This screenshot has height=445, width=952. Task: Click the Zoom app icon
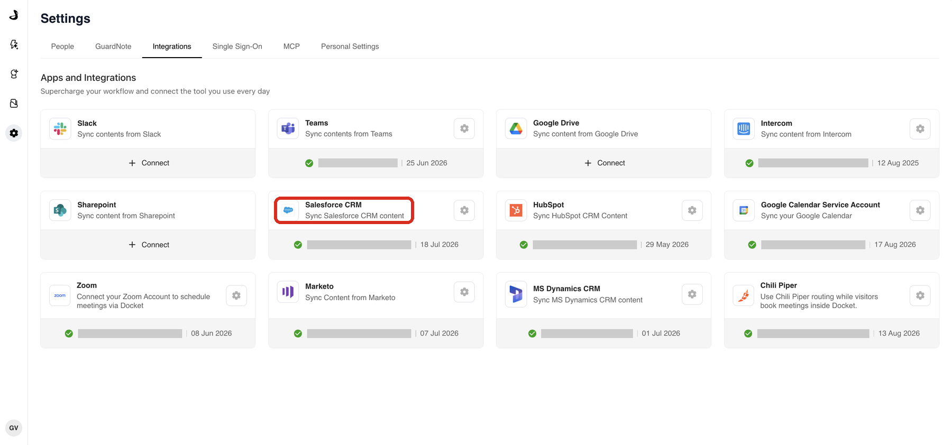coord(60,295)
